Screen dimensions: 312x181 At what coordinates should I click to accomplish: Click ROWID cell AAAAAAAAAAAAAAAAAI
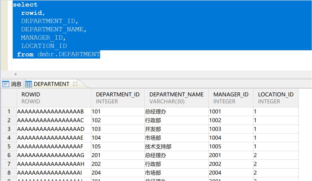click(54, 173)
